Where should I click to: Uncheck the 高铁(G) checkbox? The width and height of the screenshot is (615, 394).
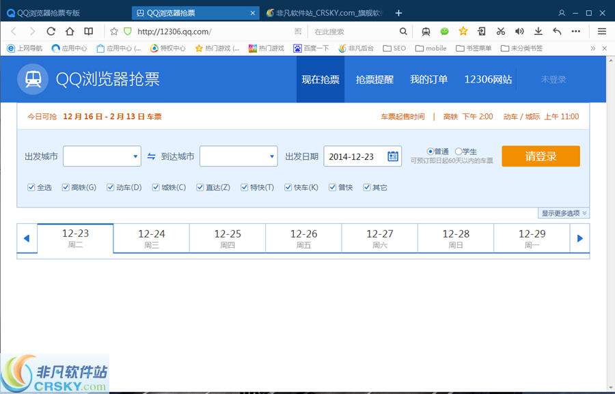[x=66, y=187]
